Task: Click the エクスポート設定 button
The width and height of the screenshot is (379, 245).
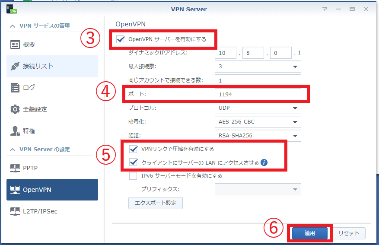Action: coord(156,203)
